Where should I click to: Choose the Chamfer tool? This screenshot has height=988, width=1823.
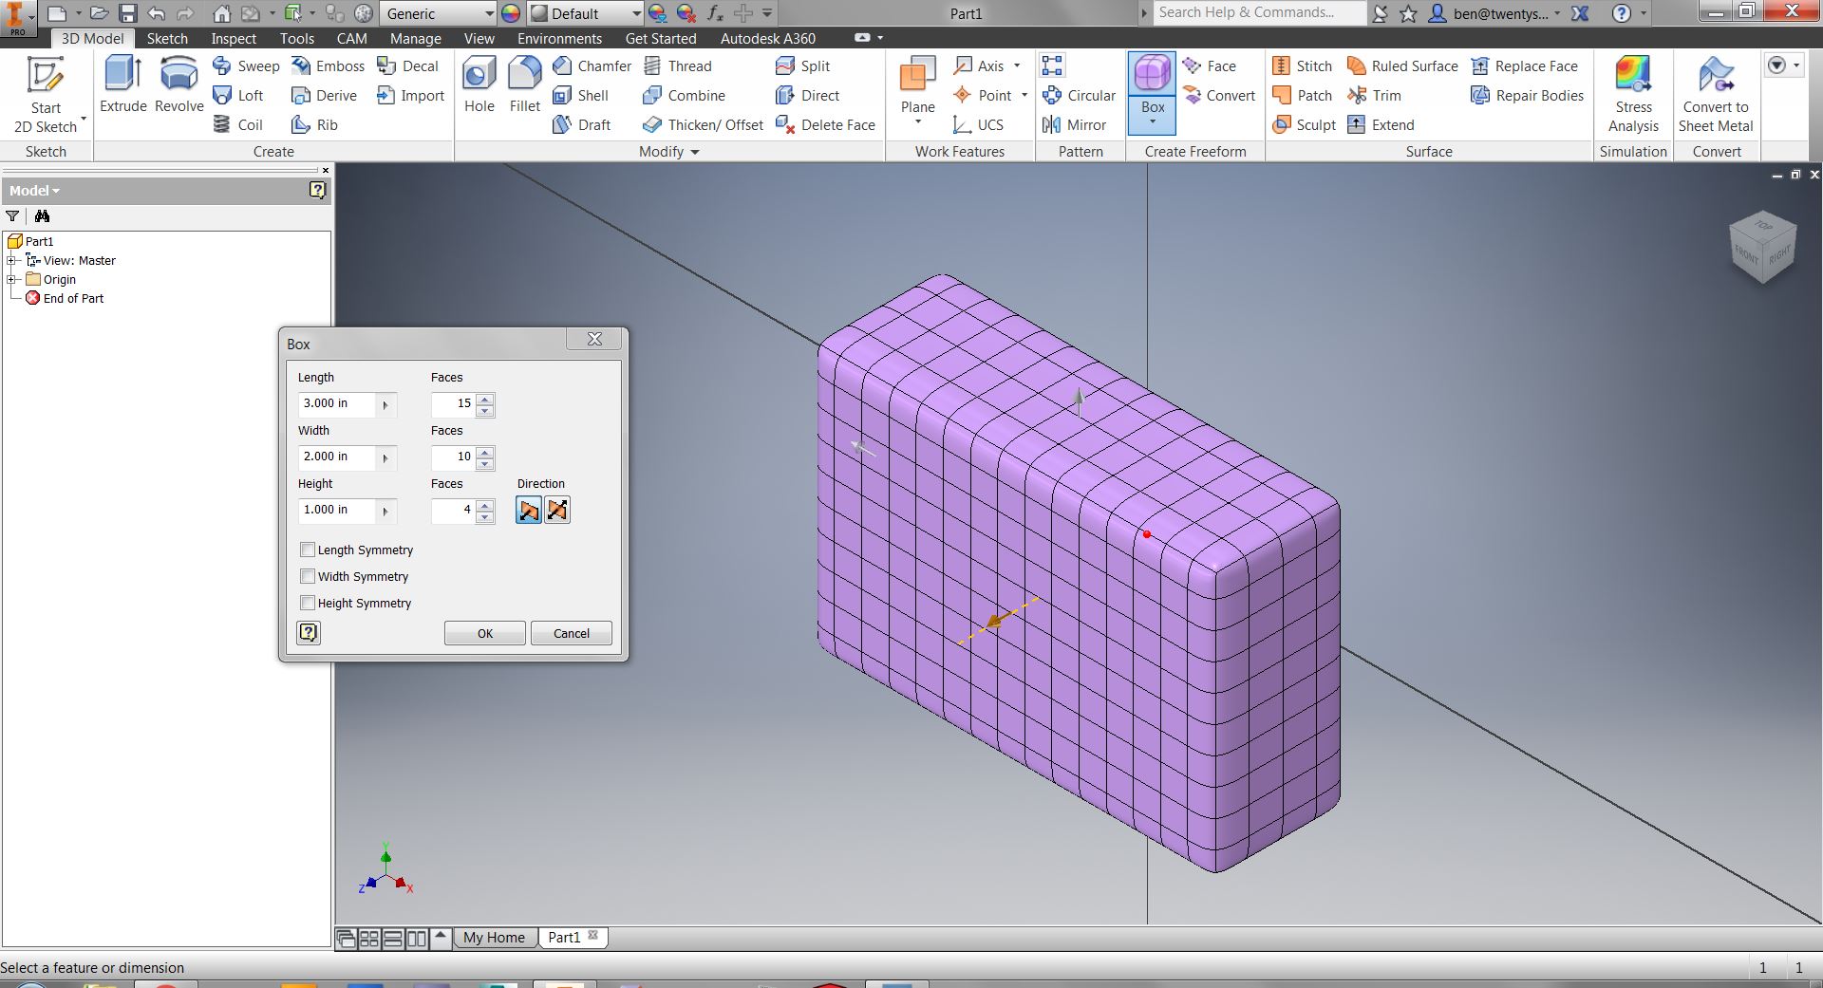(x=592, y=65)
